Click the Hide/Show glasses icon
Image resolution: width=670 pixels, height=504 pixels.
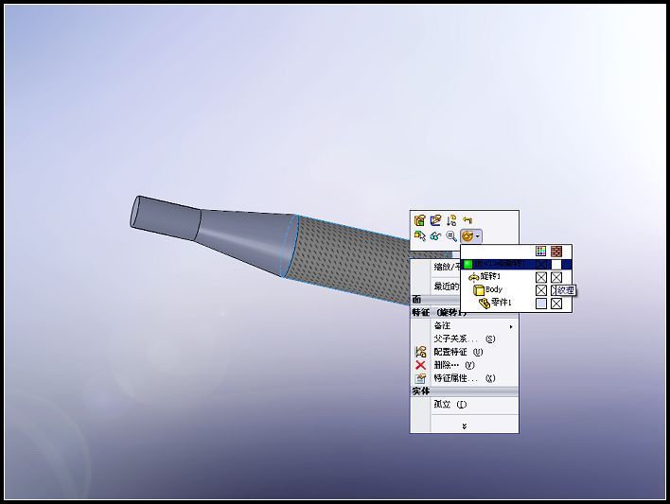tap(435, 235)
